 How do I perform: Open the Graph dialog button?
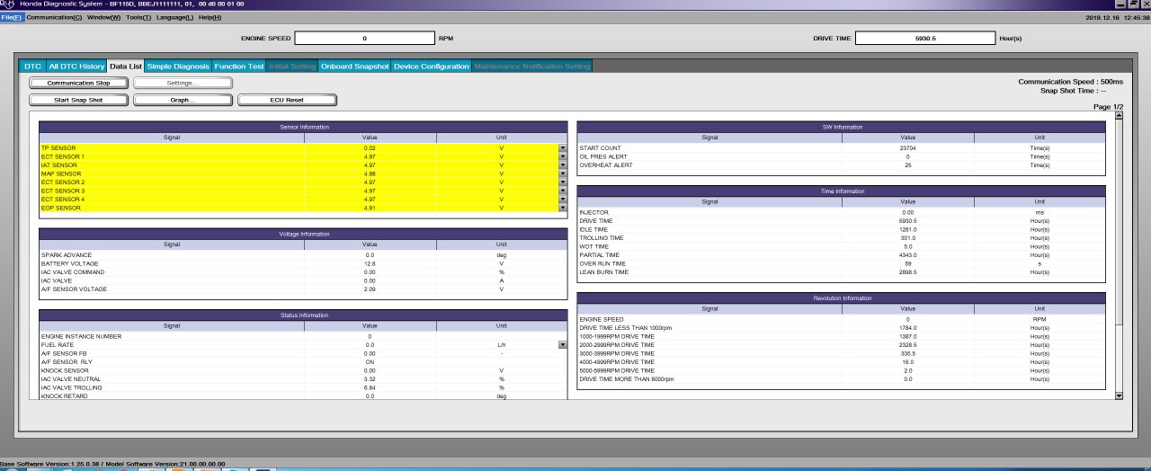pos(183,100)
